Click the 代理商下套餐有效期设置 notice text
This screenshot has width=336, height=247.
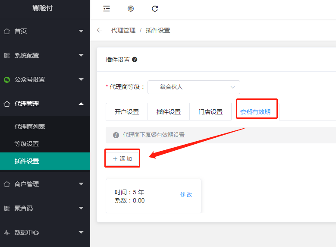click(154, 135)
